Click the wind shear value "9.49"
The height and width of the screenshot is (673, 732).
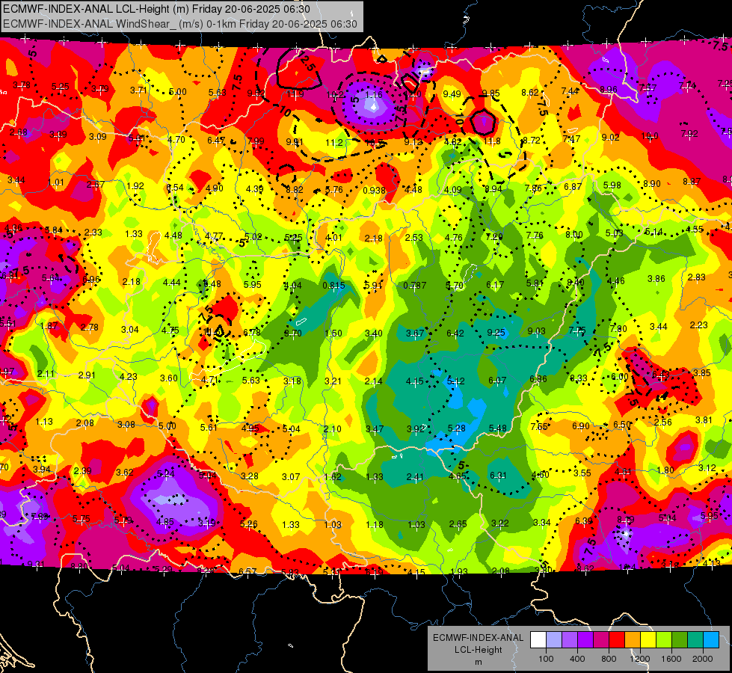(x=452, y=94)
